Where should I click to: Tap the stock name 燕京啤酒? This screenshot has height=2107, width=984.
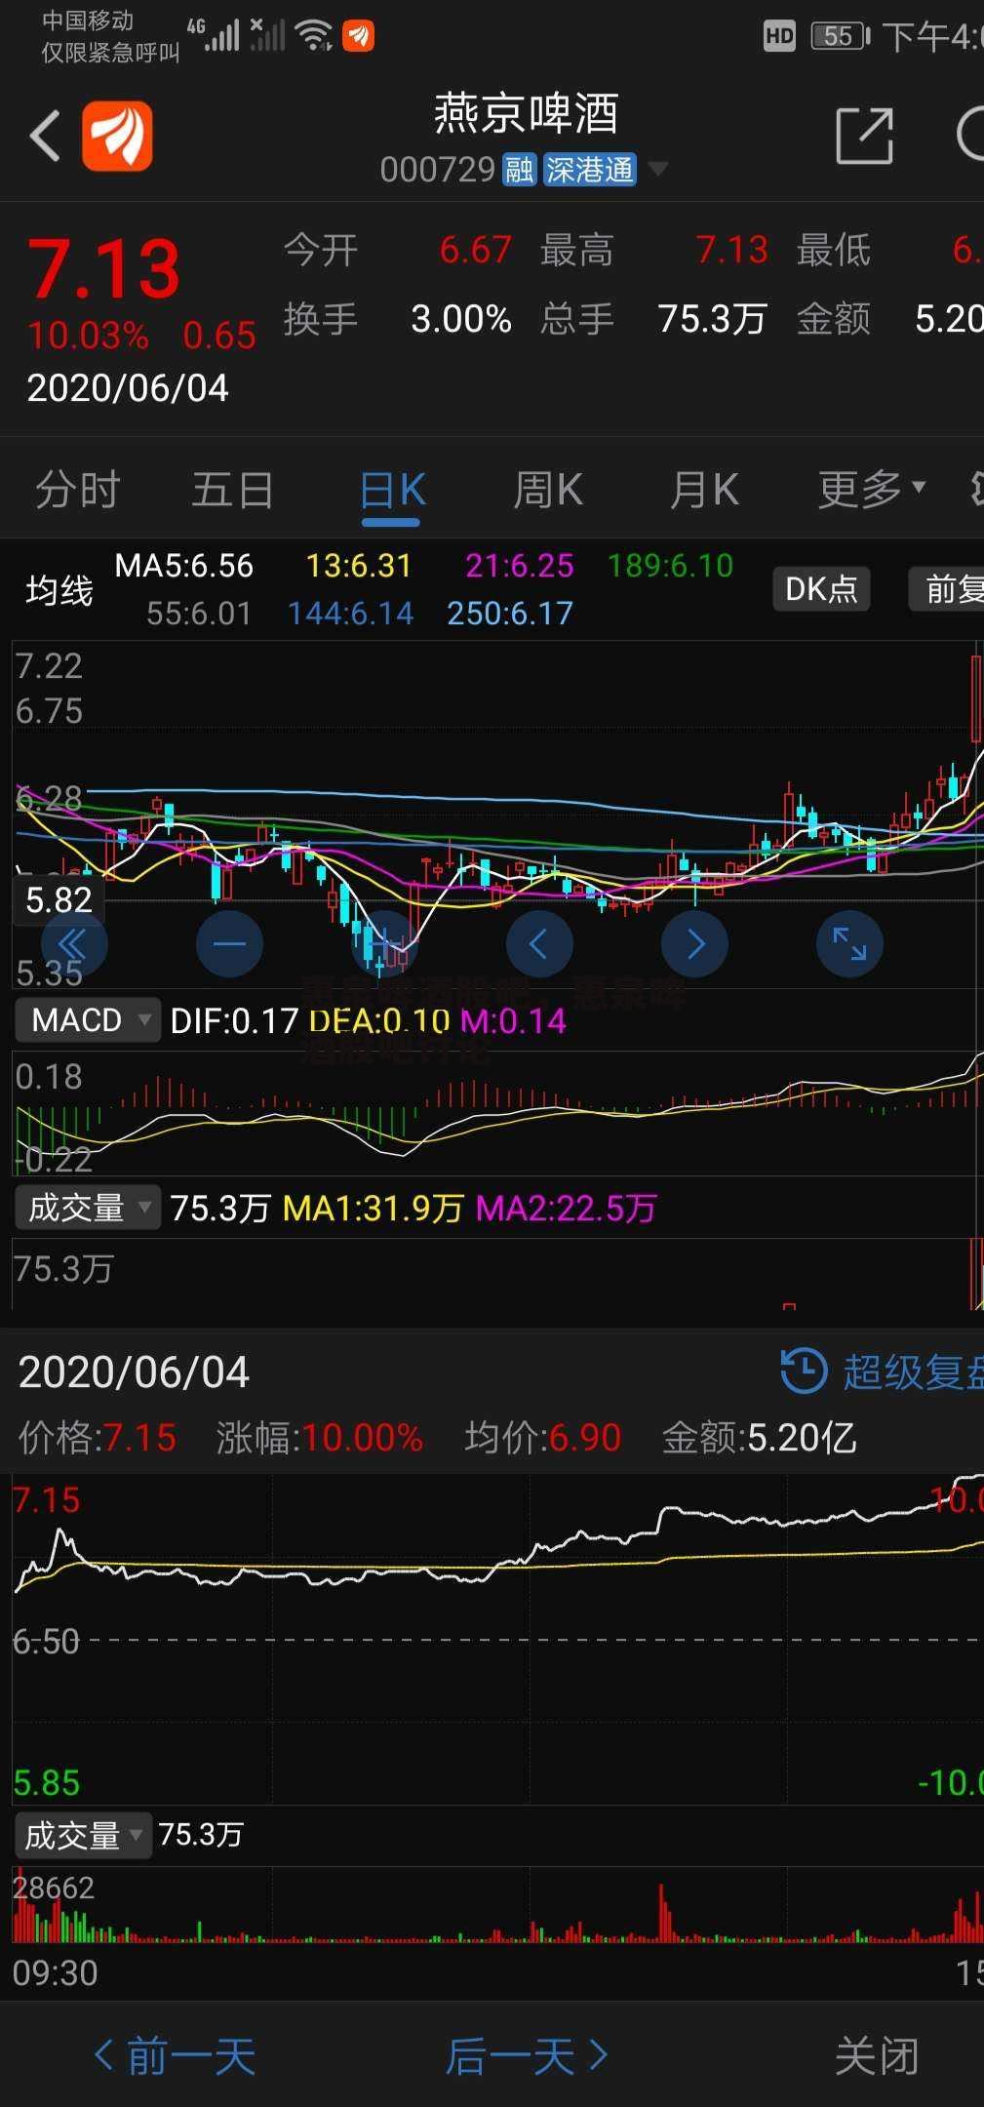(526, 114)
